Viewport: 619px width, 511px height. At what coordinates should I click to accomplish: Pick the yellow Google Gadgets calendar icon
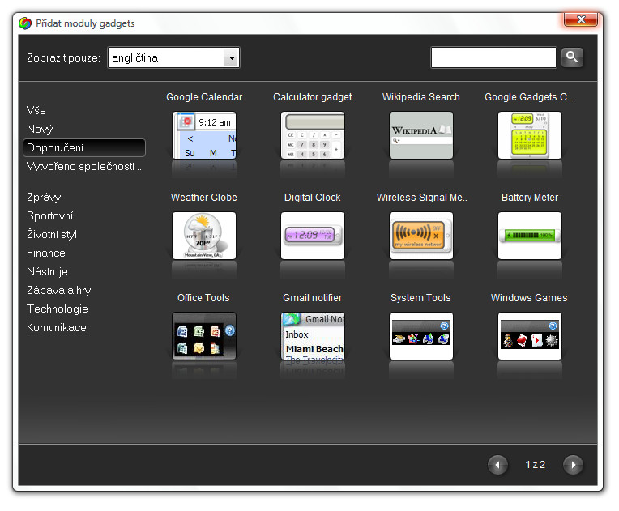[x=530, y=135]
